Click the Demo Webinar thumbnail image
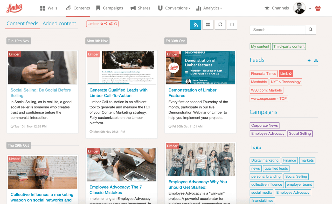Screen dimensions: 332x204 [x=200, y=68]
